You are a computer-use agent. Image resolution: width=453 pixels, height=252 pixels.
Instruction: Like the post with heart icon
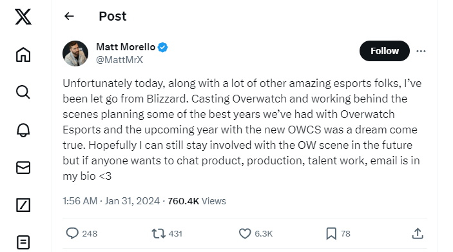tap(245, 233)
